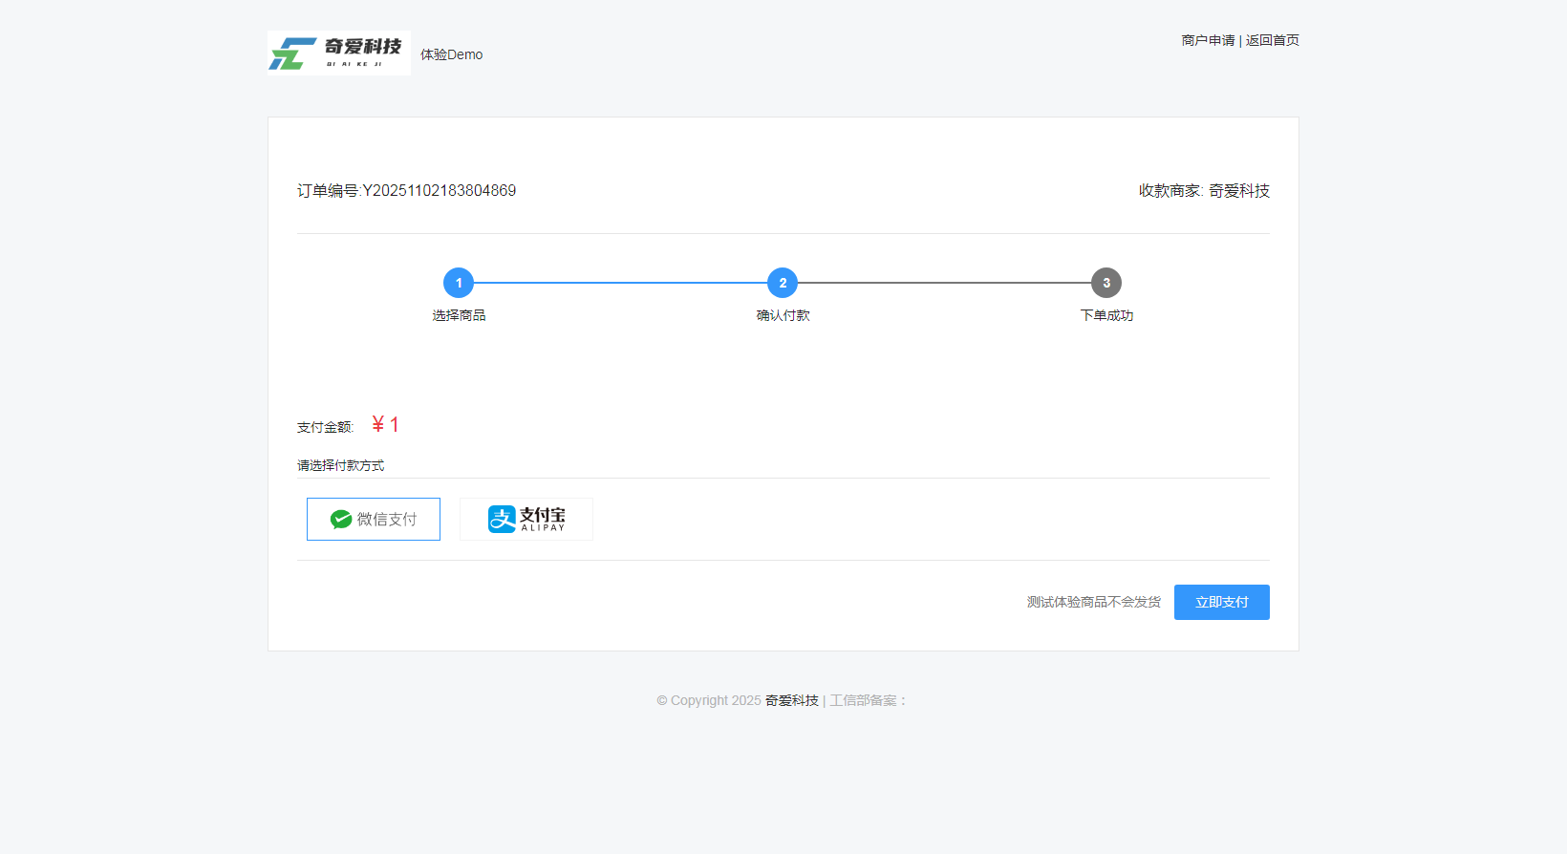Click the step 2 circle icon
The height and width of the screenshot is (854, 1567).
(x=783, y=283)
